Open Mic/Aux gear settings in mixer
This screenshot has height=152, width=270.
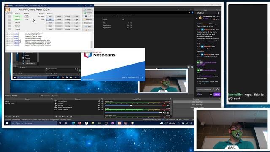click(168, 113)
